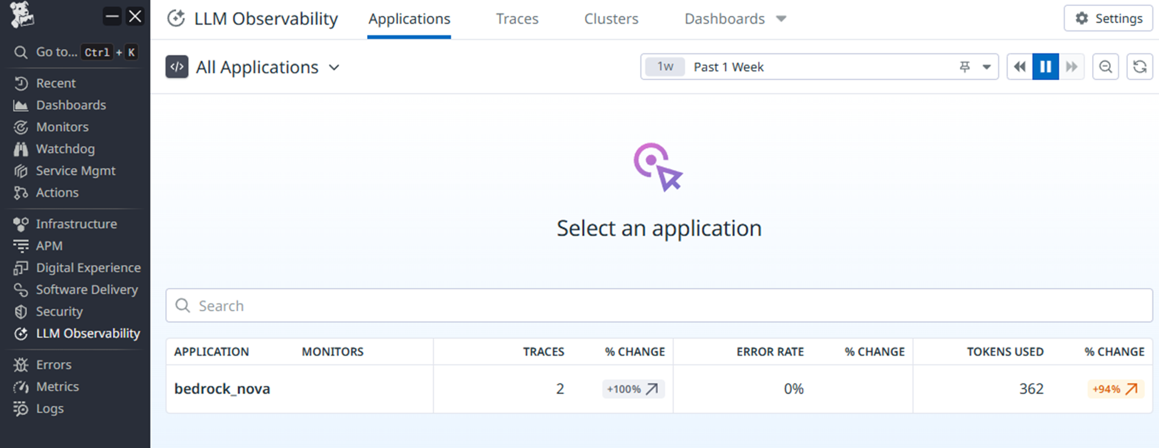The image size is (1159, 448).
Task: Open Service Mgmt in the sidebar
Action: (x=75, y=171)
